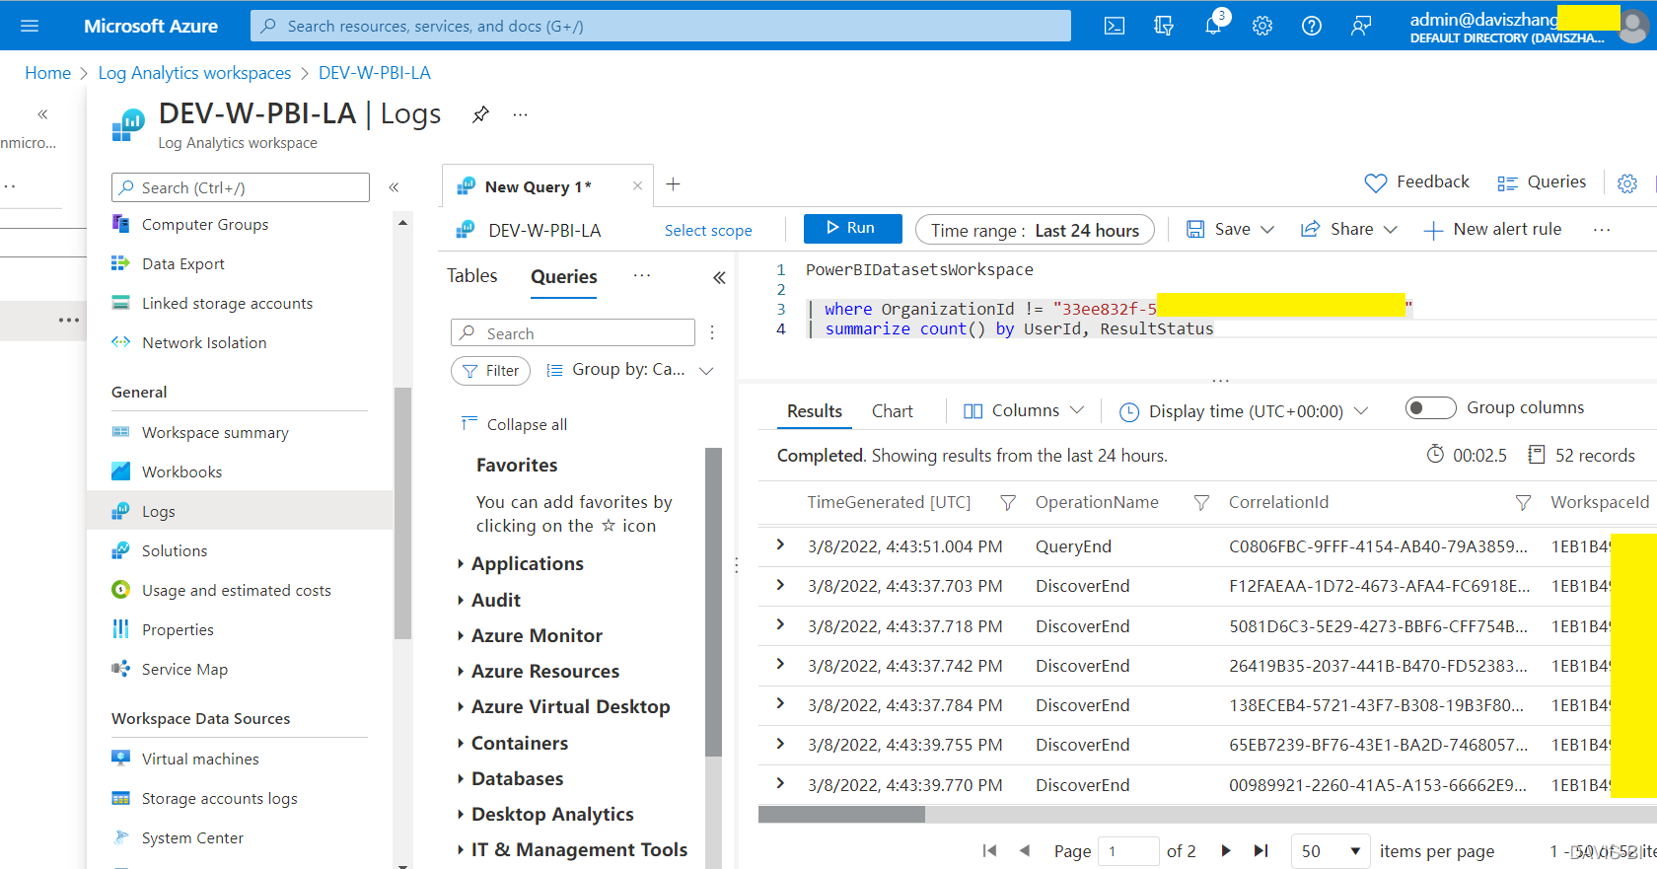Open the notifications bell
The width and height of the screenshot is (1657, 869).
(x=1213, y=26)
